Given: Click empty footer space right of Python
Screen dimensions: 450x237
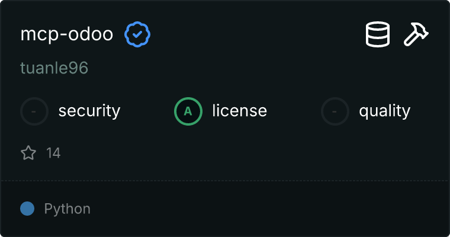Looking at the screenshot, I should (x=266, y=209).
